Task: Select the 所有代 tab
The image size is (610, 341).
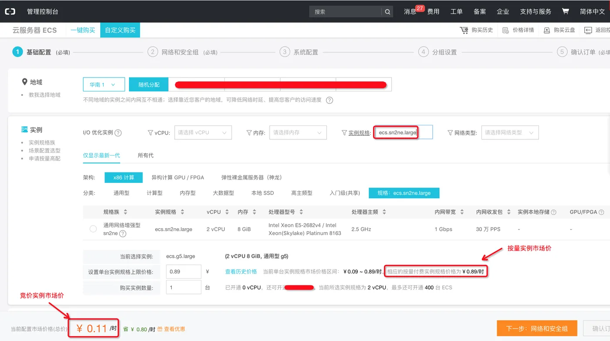Action: point(146,155)
